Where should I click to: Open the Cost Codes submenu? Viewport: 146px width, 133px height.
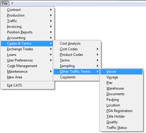click(77, 49)
